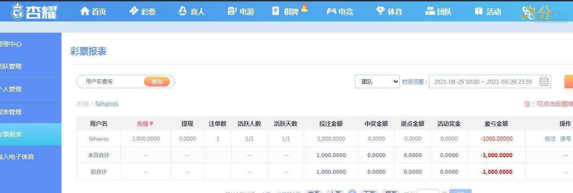Viewport: 573px width, 193px height.
Task: Click the 彩票报表 page heading
Action: 88,51
